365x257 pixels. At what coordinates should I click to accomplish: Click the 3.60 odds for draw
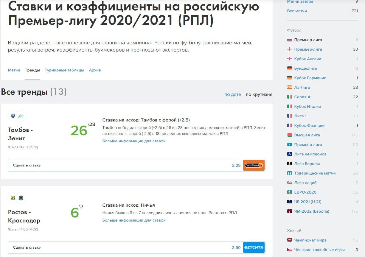(x=236, y=247)
